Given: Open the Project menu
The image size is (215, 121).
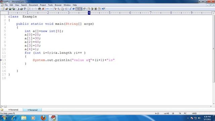Looking at the screenshot, I should coord(43,5).
